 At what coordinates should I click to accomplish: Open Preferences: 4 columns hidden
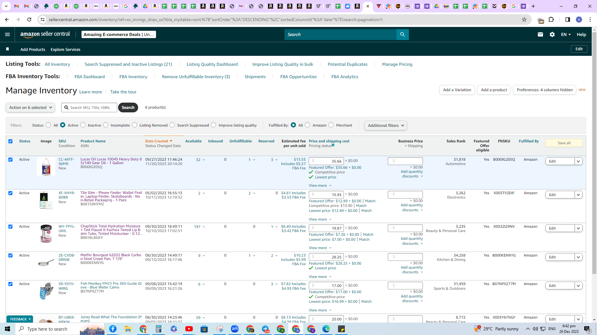[544, 90]
